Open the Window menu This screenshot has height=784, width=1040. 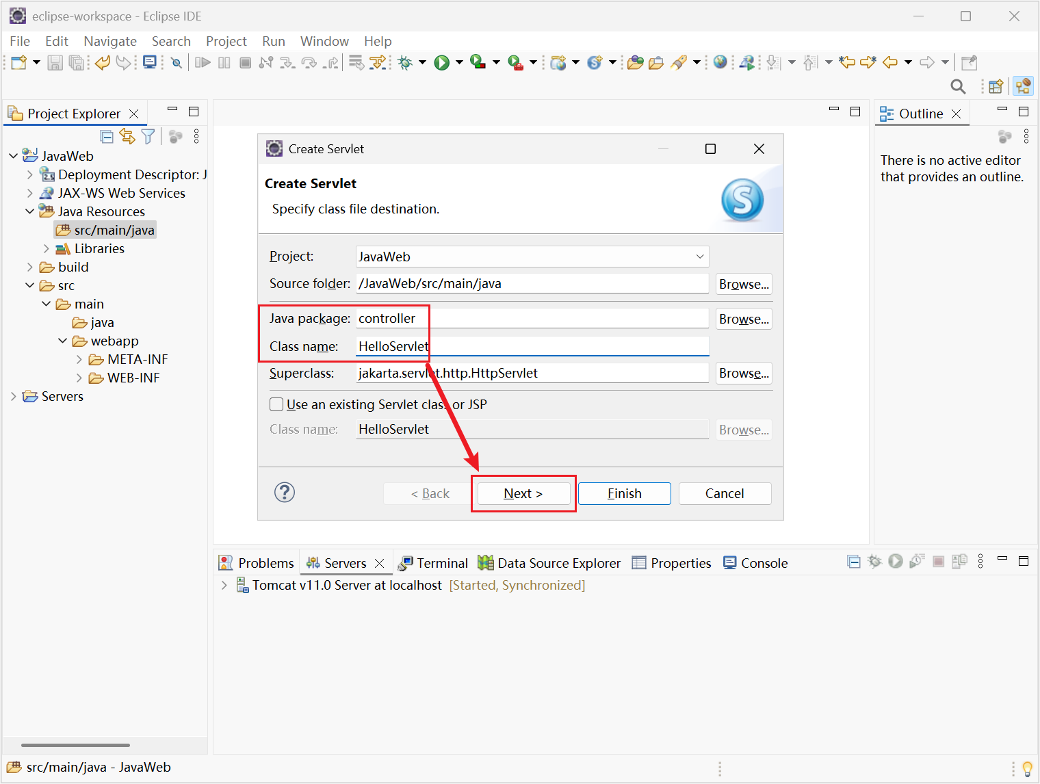pos(324,41)
